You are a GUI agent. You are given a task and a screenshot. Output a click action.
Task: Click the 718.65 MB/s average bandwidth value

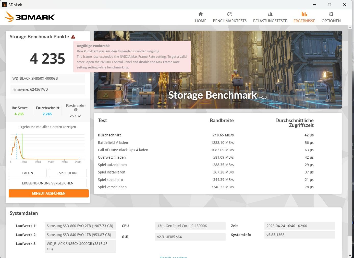223,135
